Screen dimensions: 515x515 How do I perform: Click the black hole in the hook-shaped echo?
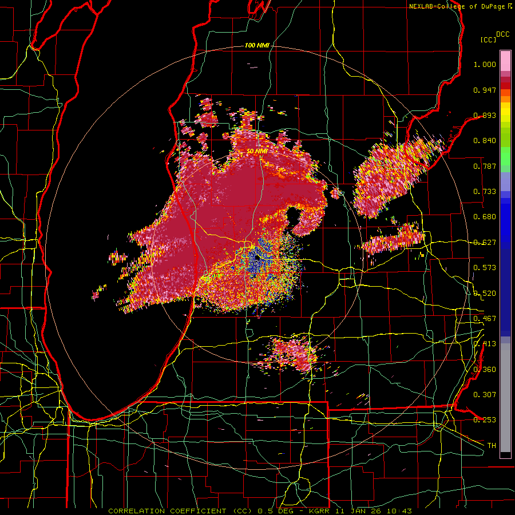coord(293,216)
